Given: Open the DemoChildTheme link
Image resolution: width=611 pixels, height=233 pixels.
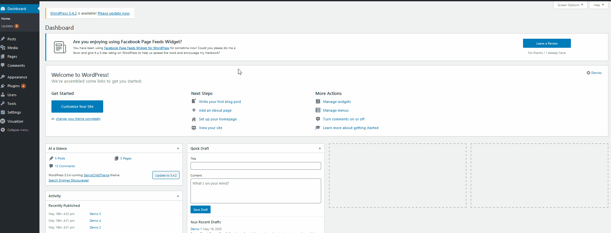Looking at the screenshot, I should coord(96,175).
